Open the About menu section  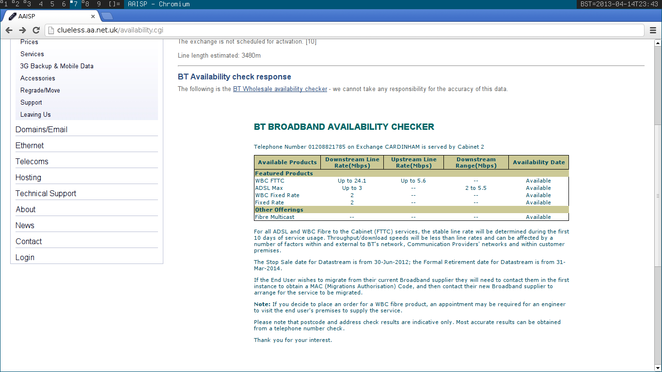26,210
